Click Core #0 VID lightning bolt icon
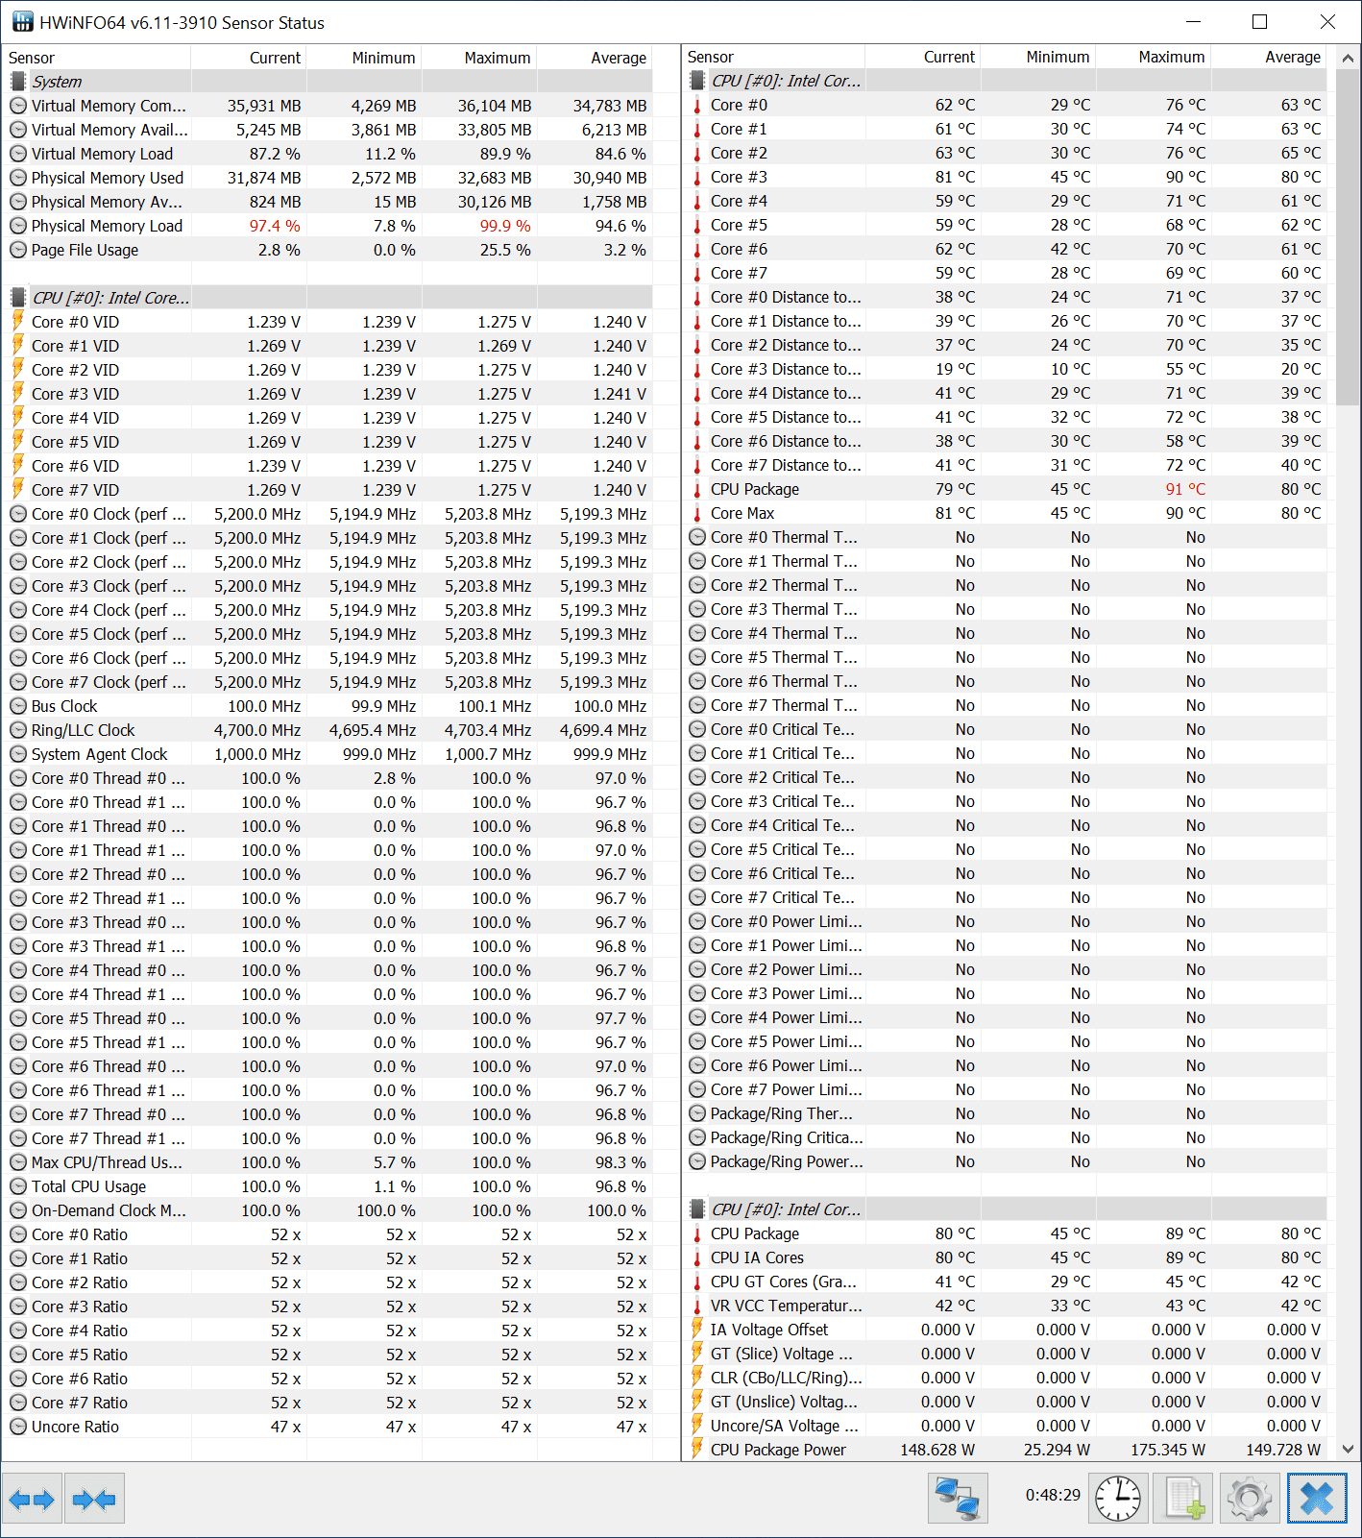This screenshot has height=1538, width=1362. (18, 322)
